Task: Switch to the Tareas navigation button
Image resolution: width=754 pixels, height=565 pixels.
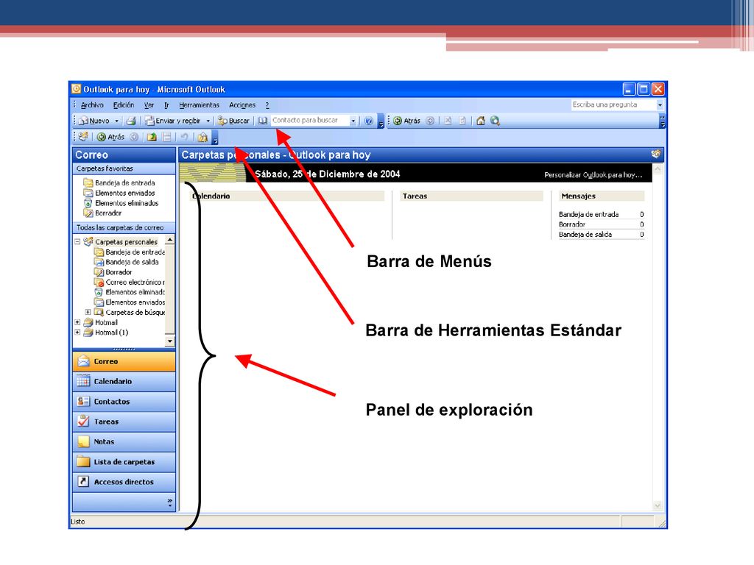Action: (x=124, y=422)
